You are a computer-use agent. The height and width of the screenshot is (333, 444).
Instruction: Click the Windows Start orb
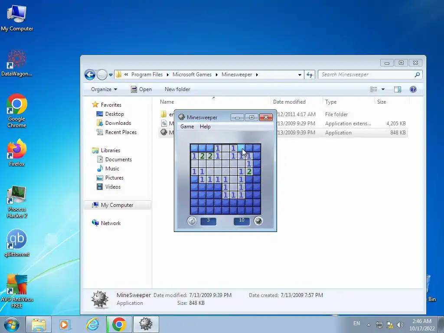tap(12, 324)
